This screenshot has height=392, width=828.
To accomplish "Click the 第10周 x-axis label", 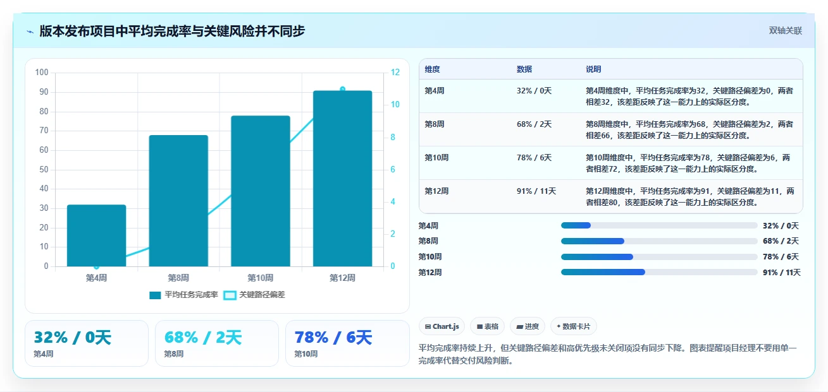I will pos(261,278).
